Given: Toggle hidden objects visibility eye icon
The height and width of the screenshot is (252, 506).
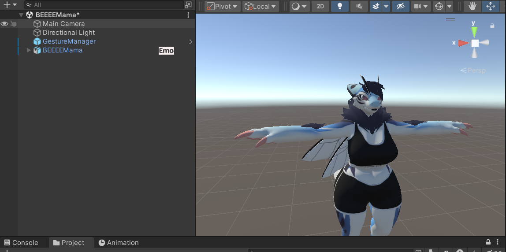Looking at the screenshot, I should click(x=401, y=7).
